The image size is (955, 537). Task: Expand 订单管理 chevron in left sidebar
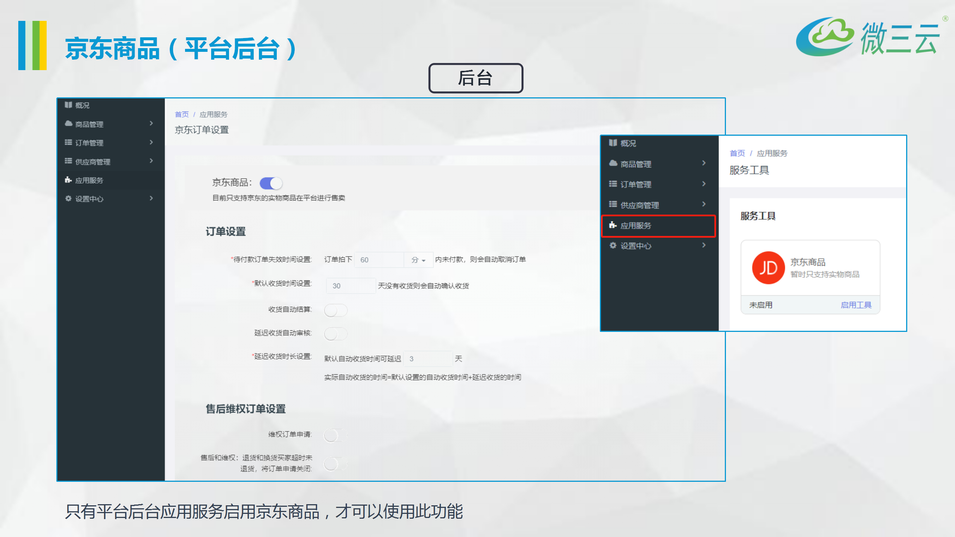(151, 142)
